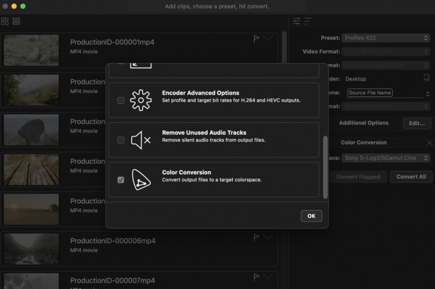The image size is (435, 289).
Task: Flag the ProductionID-000001mp4 clip
Action: coord(256,39)
